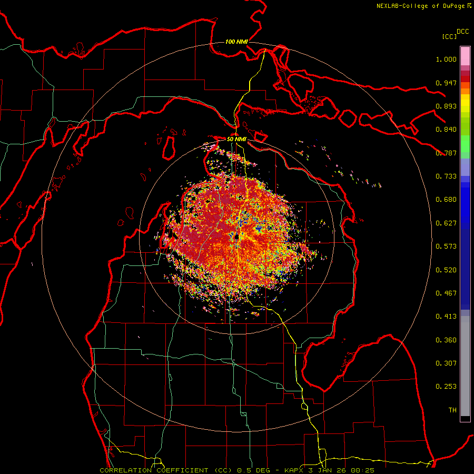Pick the light pink top color bar segment
Viewport: 474px width, 474px height.
point(465,56)
